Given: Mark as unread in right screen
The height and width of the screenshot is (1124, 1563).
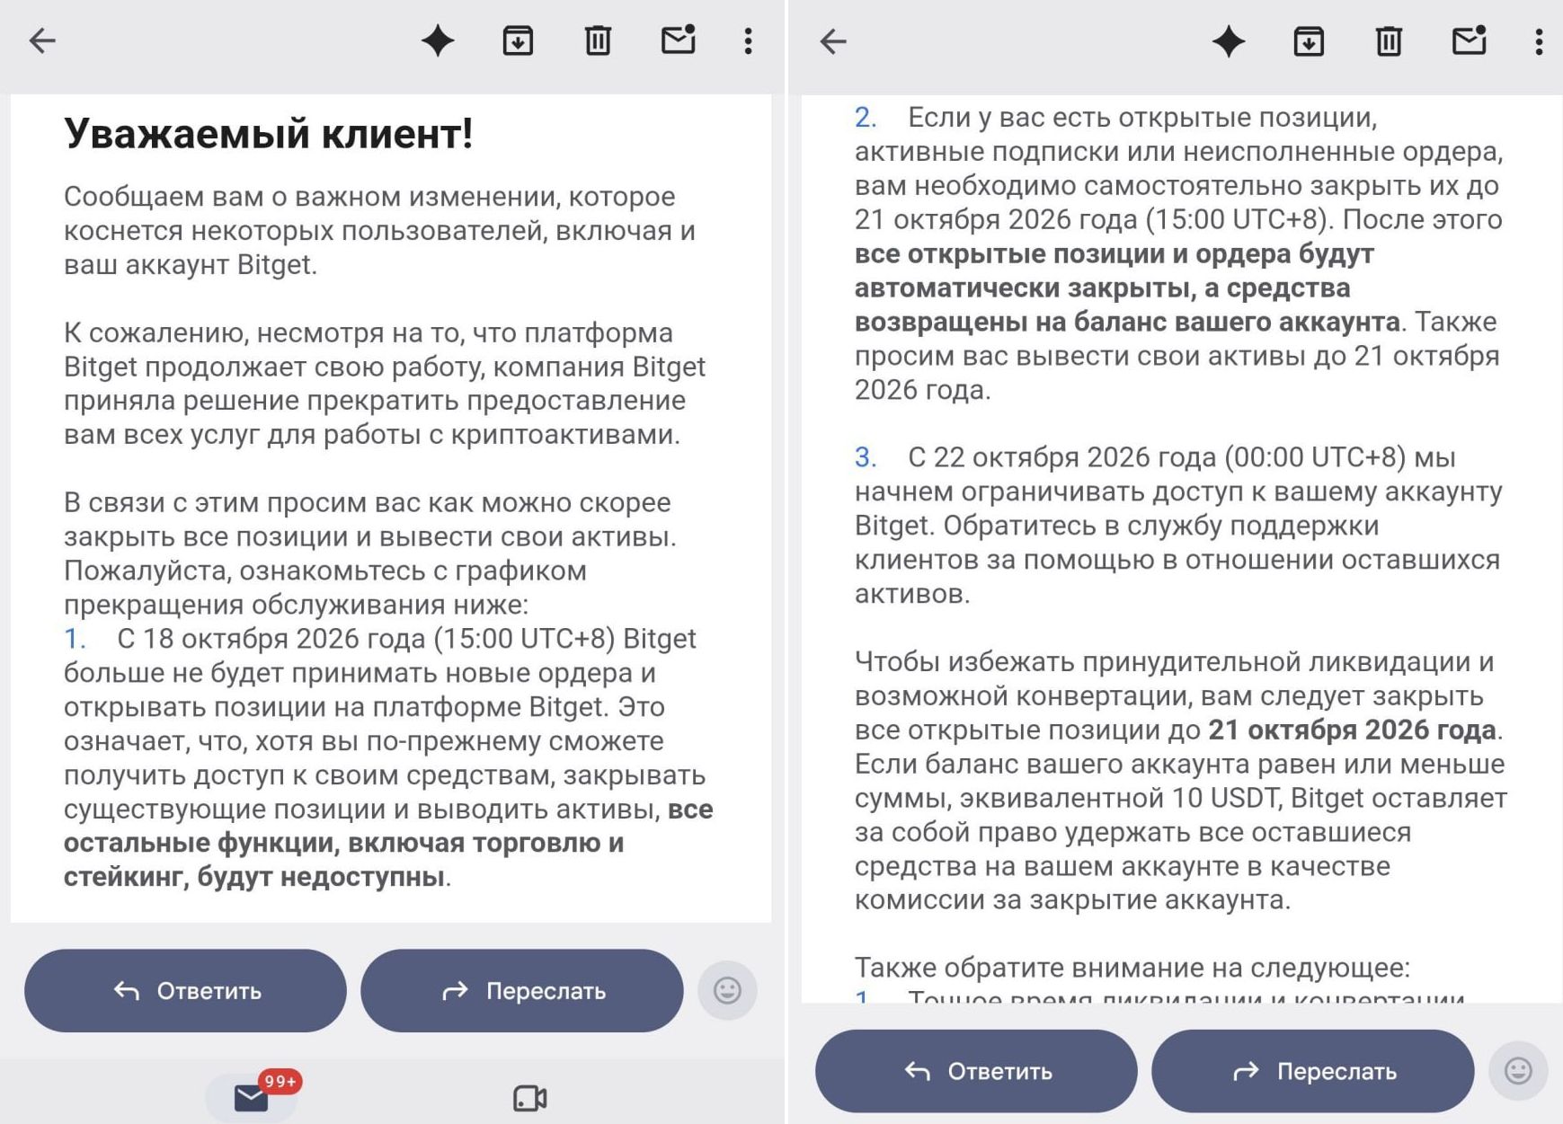Looking at the screenshot, I should coord(1470,40).
